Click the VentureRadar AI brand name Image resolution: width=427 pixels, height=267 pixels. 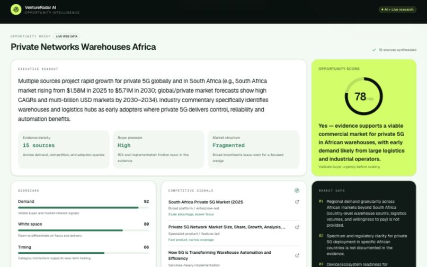tap(40, 7)
